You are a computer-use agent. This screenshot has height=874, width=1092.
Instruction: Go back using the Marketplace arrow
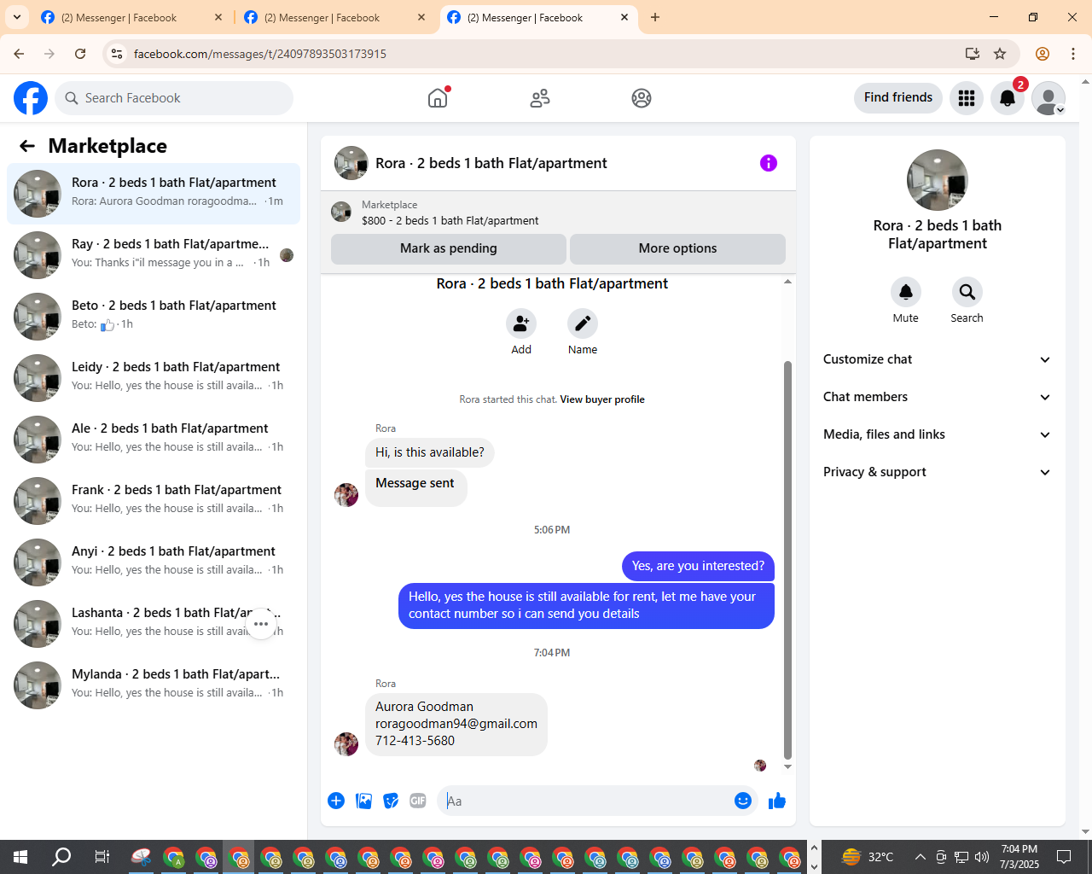(27, 146)
